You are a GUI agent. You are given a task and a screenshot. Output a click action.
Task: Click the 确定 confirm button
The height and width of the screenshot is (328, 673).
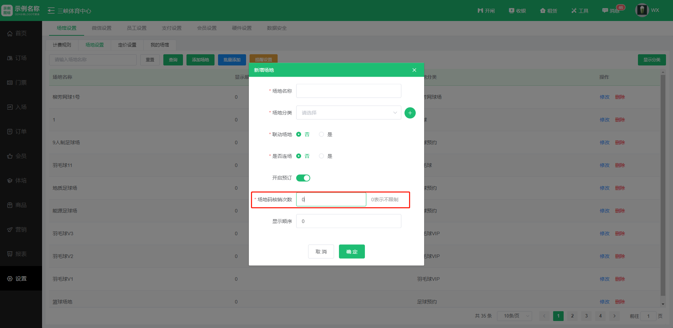(x=352, y=251)
